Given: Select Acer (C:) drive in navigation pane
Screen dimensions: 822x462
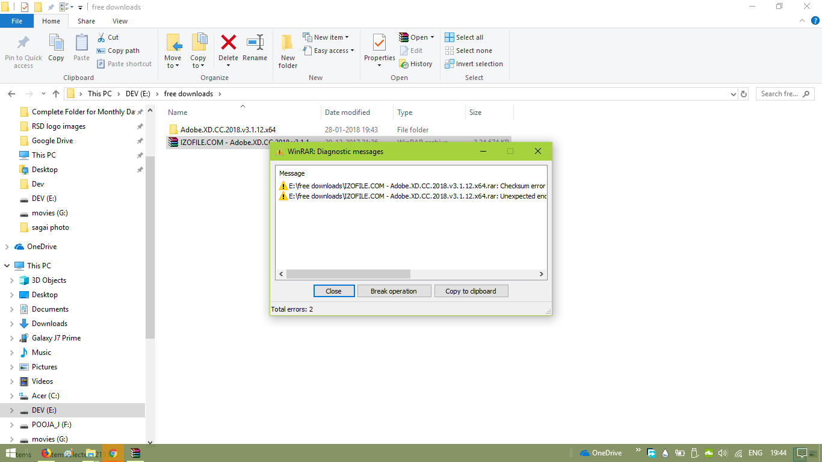Looking at the screenshot, I should click(x=45, y=396).
